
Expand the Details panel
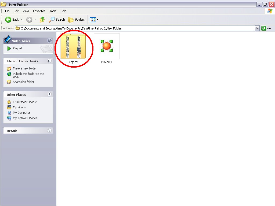(x=49, y=131)
